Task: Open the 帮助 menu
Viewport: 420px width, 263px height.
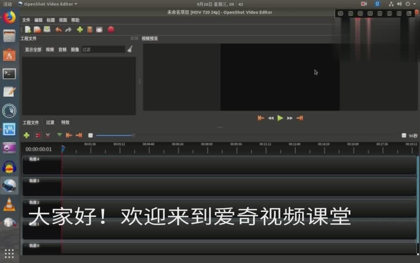Action: tap(75, 20)
